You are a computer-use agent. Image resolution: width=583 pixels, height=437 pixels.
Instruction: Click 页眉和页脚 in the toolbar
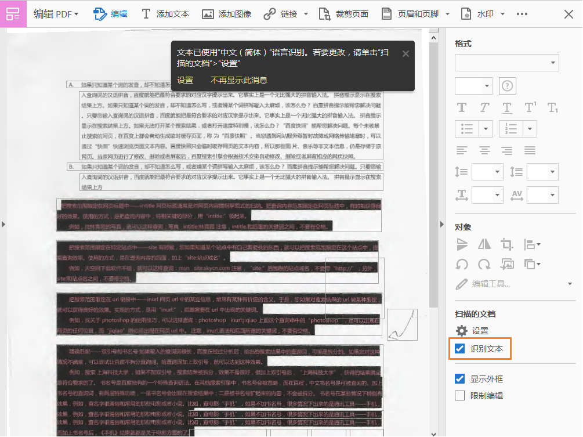pyautogui.click(x=410, y=14)
